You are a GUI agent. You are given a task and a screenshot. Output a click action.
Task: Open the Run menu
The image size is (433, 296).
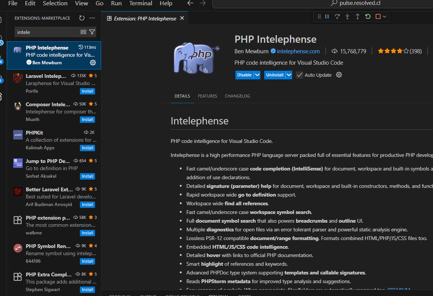point(116,3)
